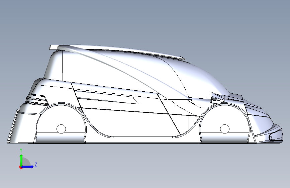Click the green Y axis arrow of triad
This screenshot has width=290, height=188.
coord(21,160)
